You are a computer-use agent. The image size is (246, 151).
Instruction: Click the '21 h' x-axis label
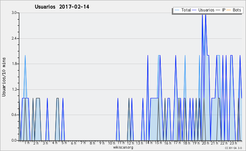[x=215, y=143]
